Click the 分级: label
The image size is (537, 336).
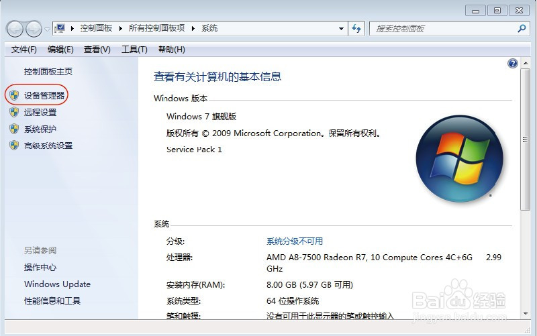pos(175,241)
